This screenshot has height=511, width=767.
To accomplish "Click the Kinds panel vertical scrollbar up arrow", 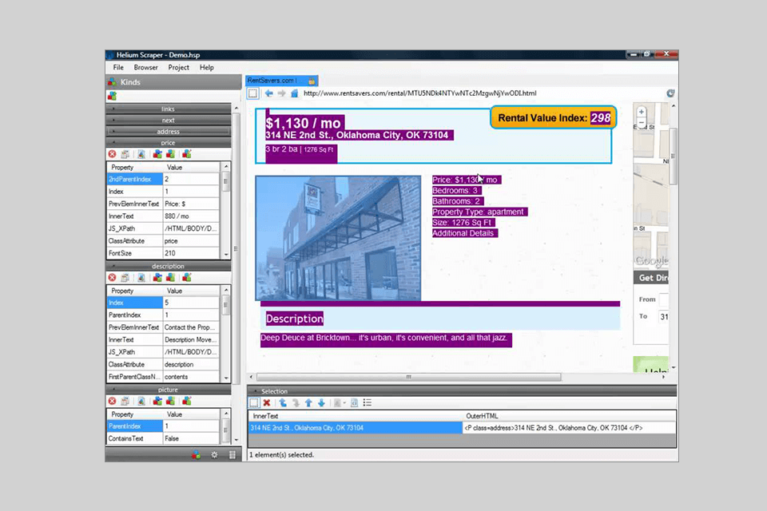I will click(236, 108).
